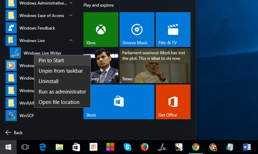258x154 pixels.
Task: Open the Groove Music tile
Action: pyautogui.click(x=137, y=30)
